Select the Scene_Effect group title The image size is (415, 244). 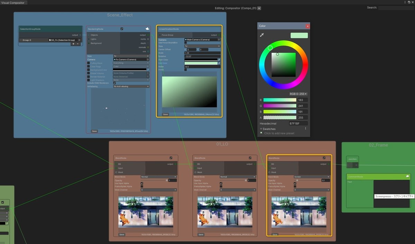point(120,15)
